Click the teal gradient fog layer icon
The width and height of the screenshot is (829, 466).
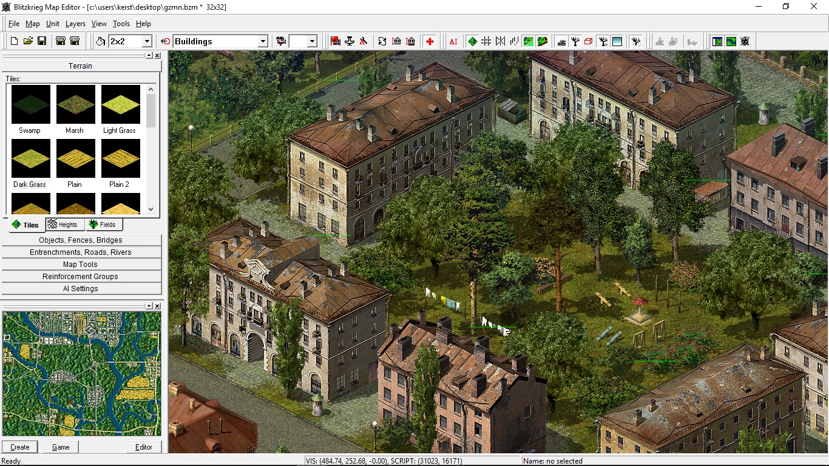[x=617, y=41]
